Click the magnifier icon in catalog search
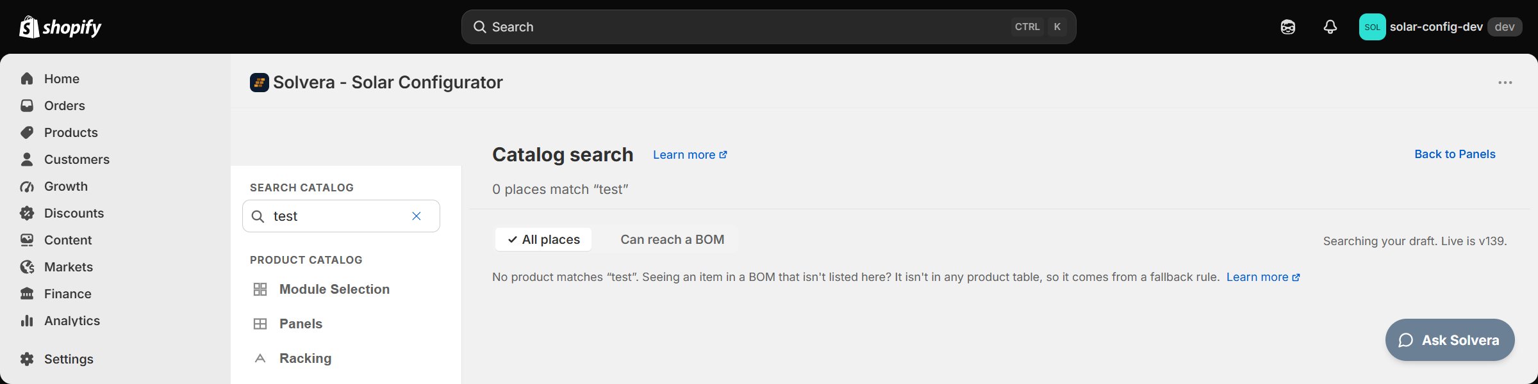This screenshot has width=1538, height=384. tap(258, 216)
